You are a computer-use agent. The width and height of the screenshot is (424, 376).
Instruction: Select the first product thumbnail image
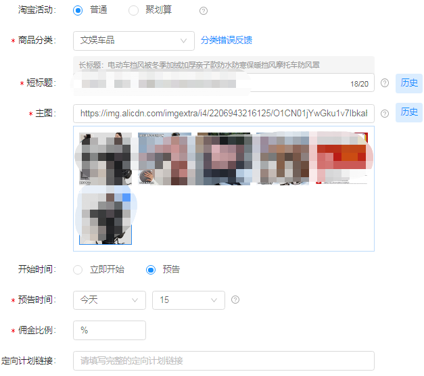point(103,158)
